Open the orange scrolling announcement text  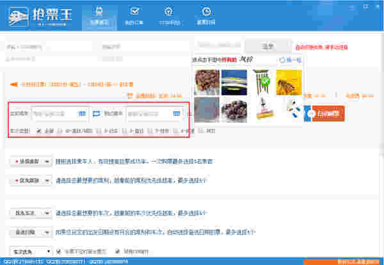coord(77,84)
